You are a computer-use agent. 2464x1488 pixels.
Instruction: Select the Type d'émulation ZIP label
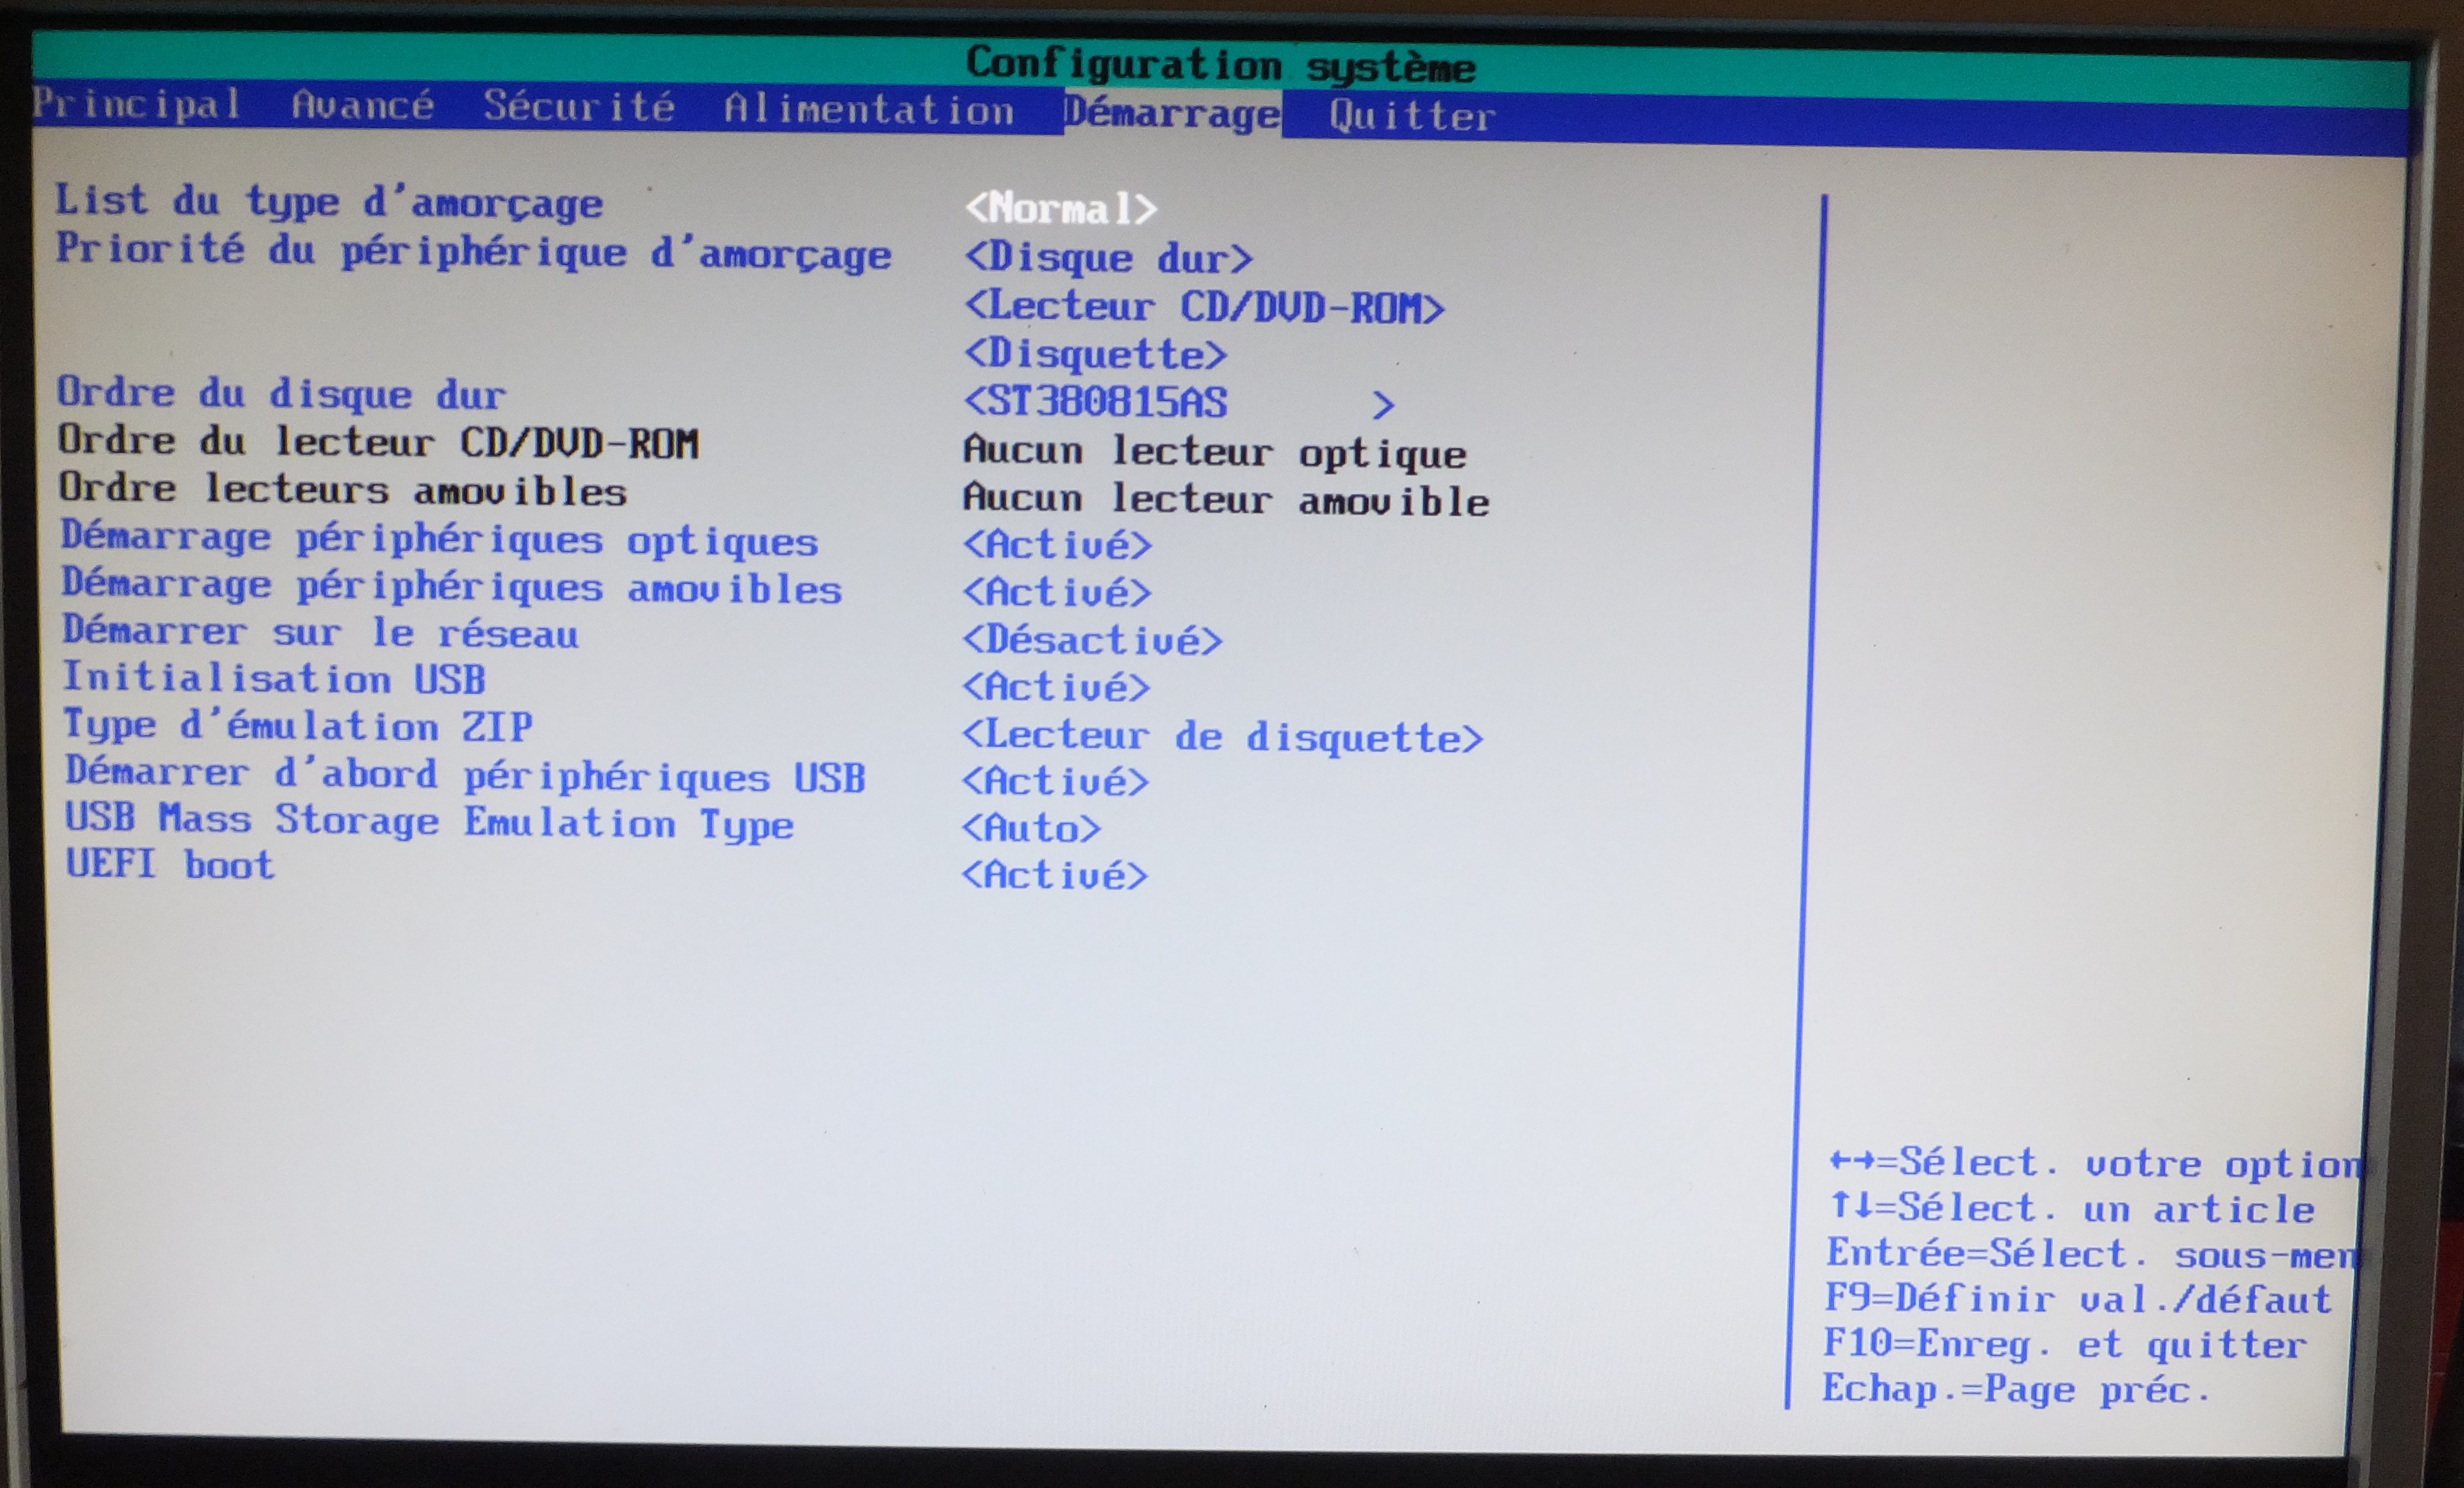(x=298, y=725)
